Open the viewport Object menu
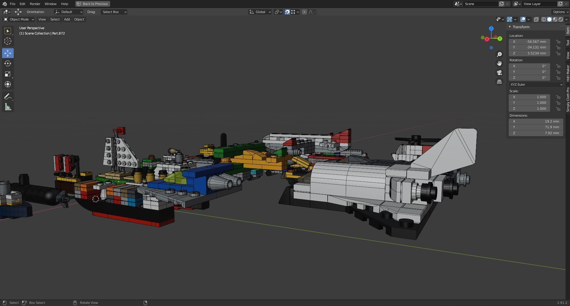 79,19
